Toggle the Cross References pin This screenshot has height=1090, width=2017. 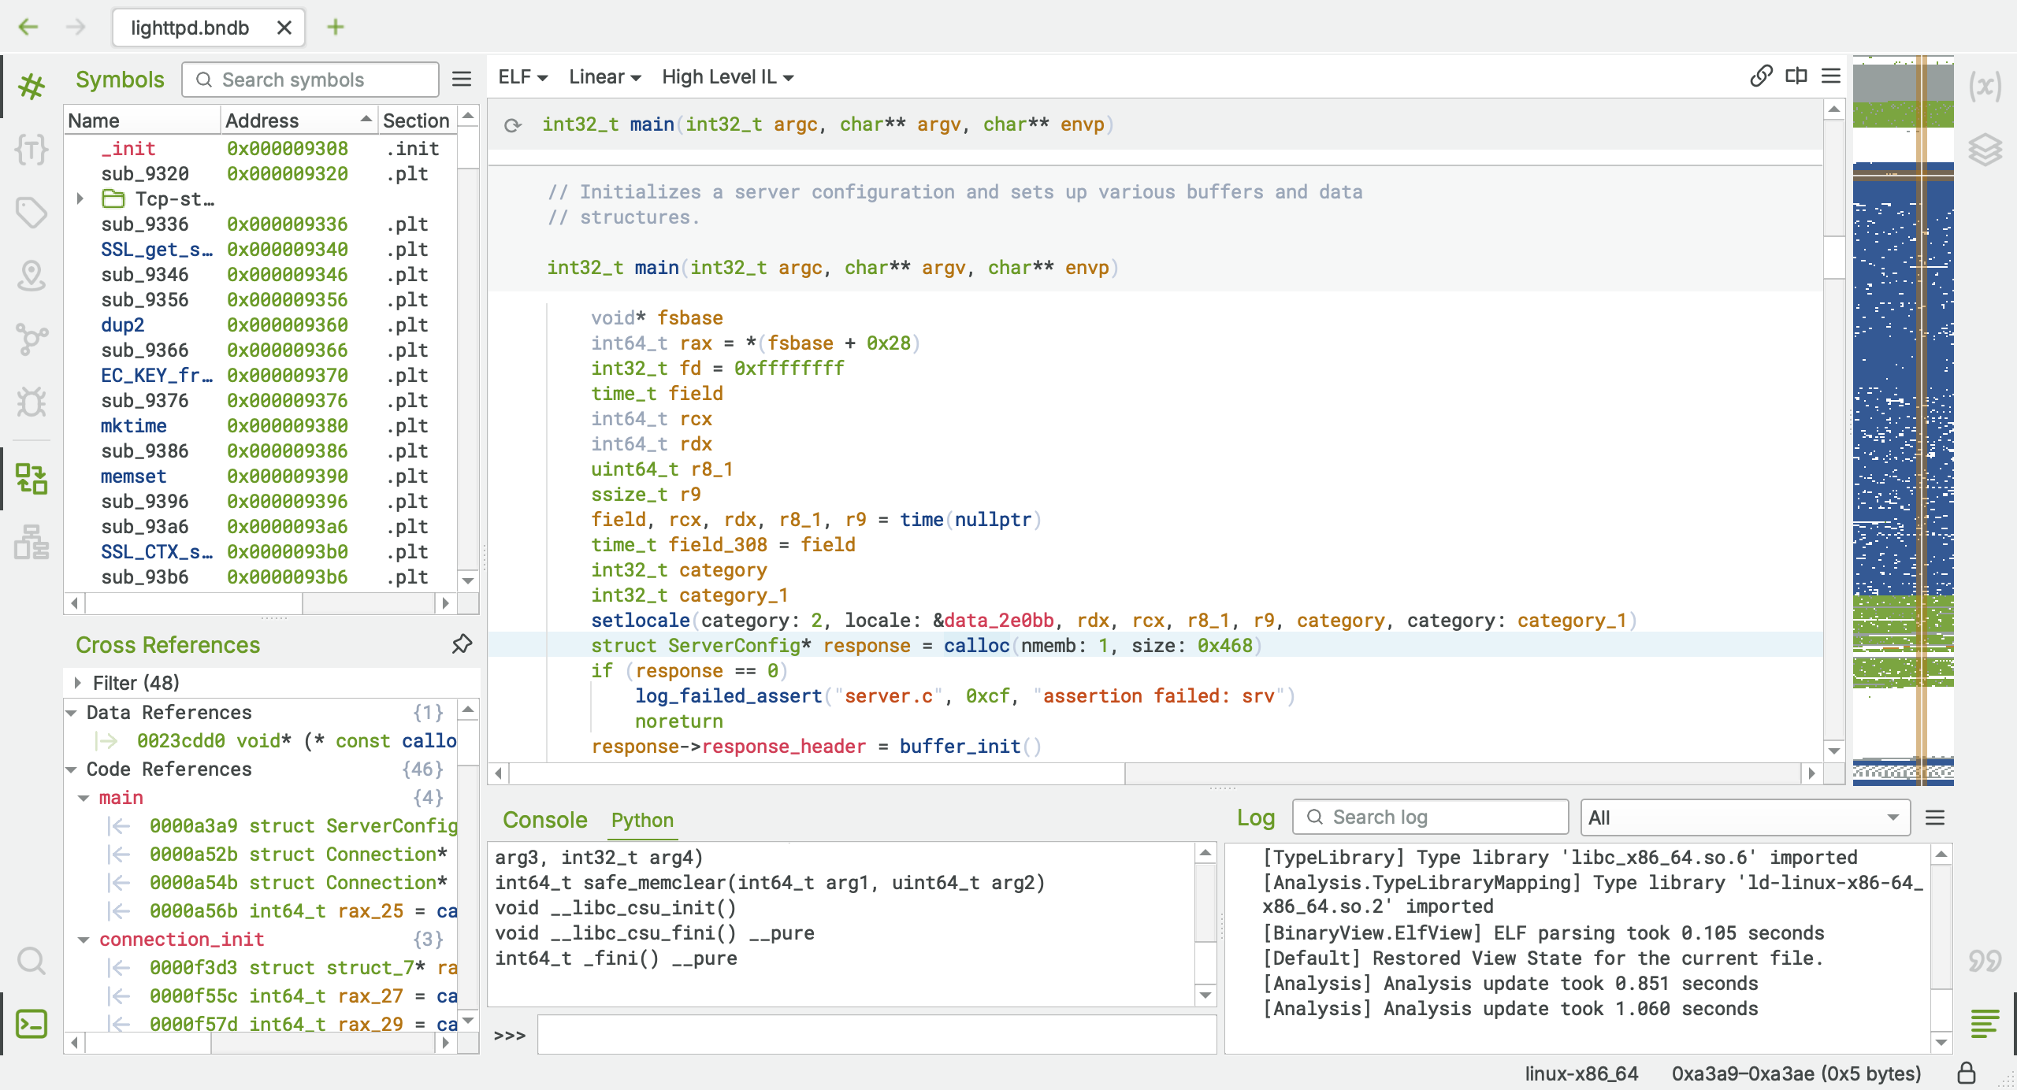462,644
